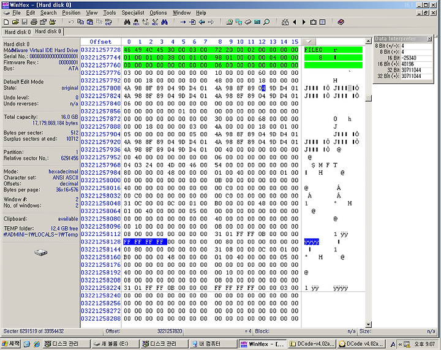
Task: Open the File menu
Action: (17, 13)
